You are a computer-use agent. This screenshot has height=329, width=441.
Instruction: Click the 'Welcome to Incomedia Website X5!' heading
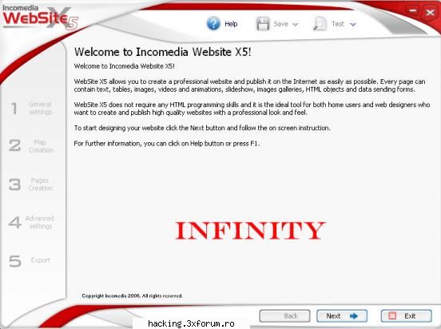pyautogui.click(x=162, y=52)
